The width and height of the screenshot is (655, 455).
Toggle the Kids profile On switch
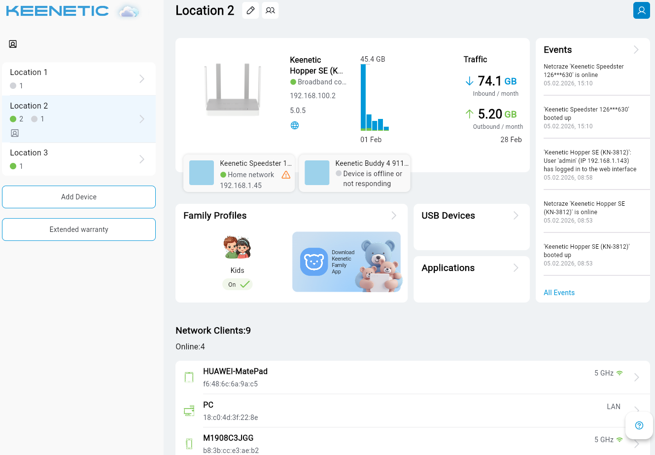[238, 285]
